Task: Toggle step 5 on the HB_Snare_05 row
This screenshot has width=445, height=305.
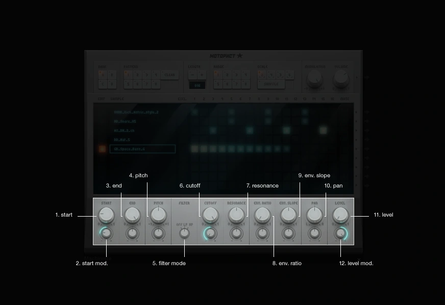Action: point(231,121)
